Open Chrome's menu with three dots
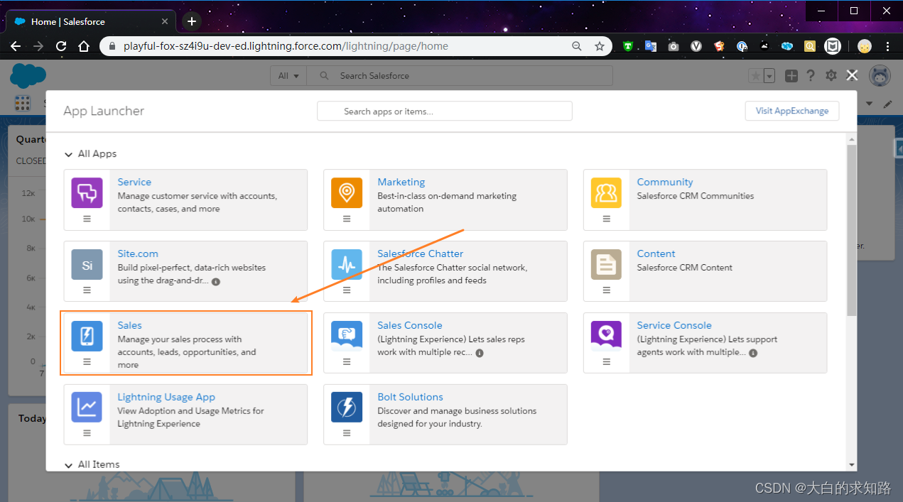 tap(887, 45)
